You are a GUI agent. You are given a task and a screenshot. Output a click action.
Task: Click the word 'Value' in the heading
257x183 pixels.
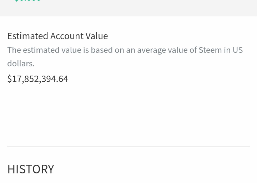pos(96,36)
